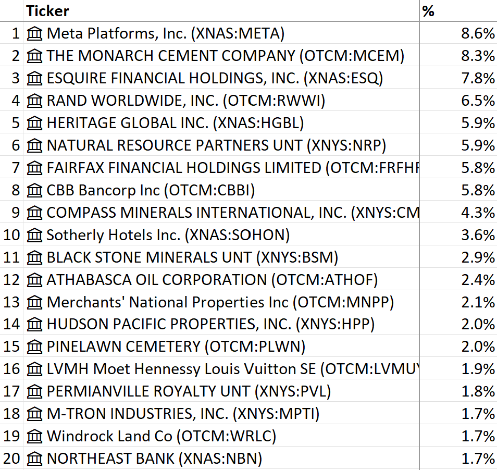Click the stock icon beside M-Tron Industries

(34, 414)
